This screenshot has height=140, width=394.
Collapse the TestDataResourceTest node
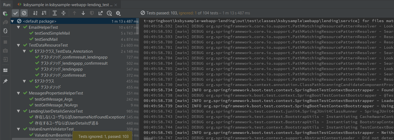[18, 45]
